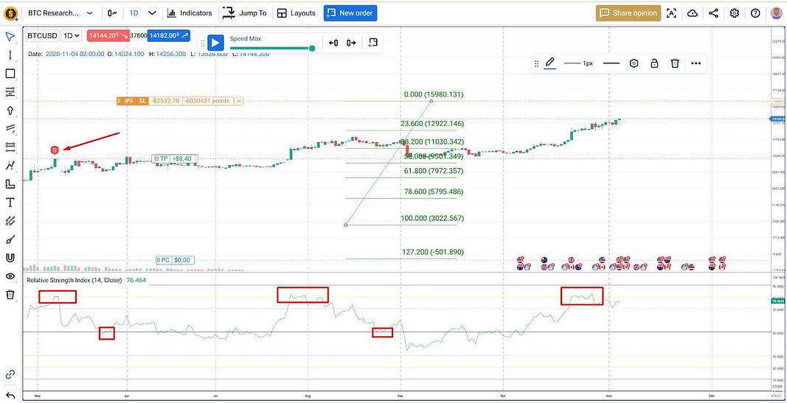This screenshot has height=403, width=787.
Task: Select the horizontal lines measurement tool
Action: 10,147
